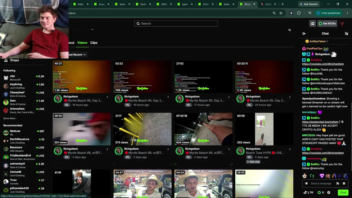Open the 00:59 sub-only video thumbnail
The height and width of the screenshot is (198, 352).
tap(264, 129)
